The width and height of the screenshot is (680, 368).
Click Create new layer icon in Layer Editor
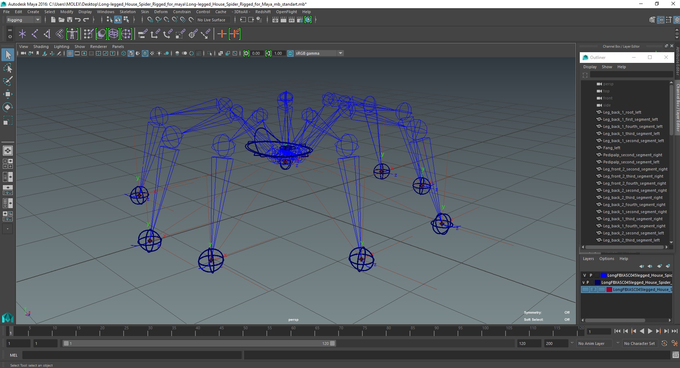[659, 266]
